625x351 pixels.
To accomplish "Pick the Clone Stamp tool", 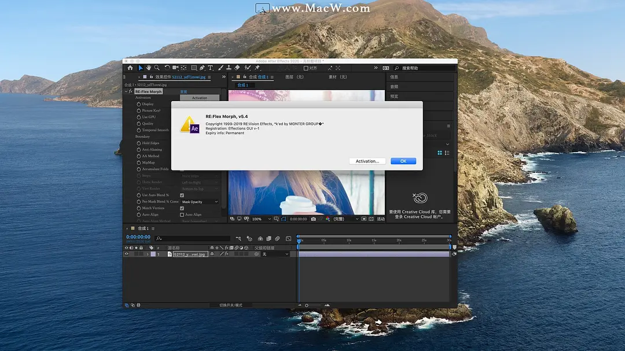I will 229,68.
